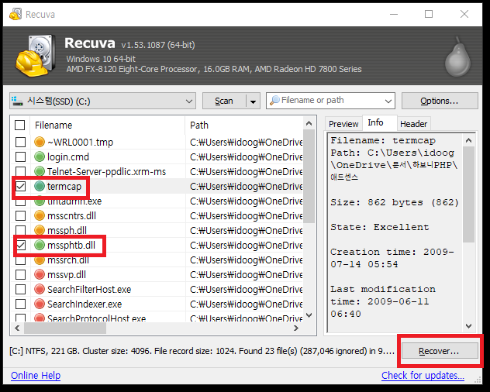
Task: Select the ~WRL0001.tmp filename
Action: pyautogui.click(x=80, y=143)
